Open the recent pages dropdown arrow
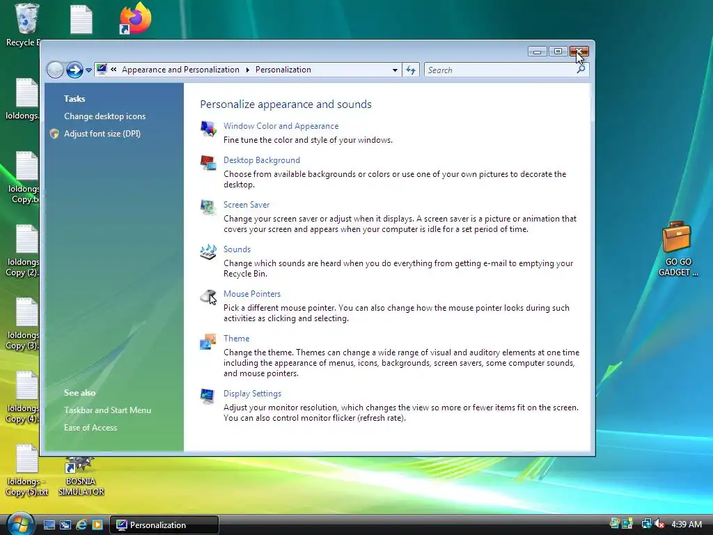Image resolution: width=713 pixels, height=535 pixels. coord(88,70)
